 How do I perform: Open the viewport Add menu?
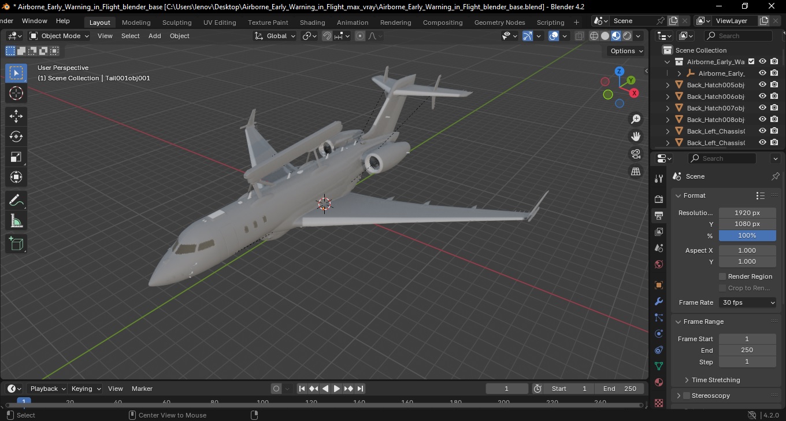tap(155, 36)
